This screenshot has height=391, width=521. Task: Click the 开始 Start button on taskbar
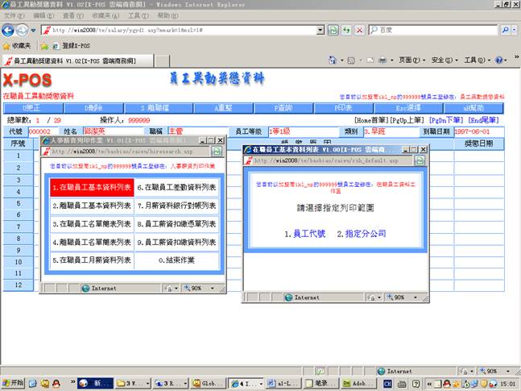point(14,383)
